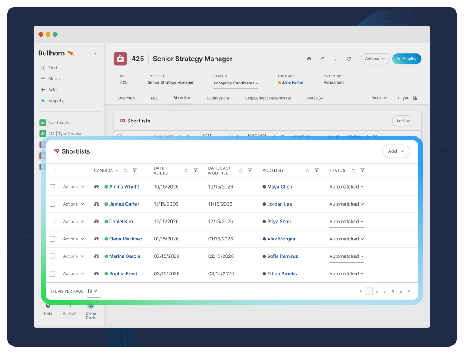Change Elena Martinez Automatched status
Image resolution: width=464 pixels, height=353 pixels.
click(x=347, y=239)
